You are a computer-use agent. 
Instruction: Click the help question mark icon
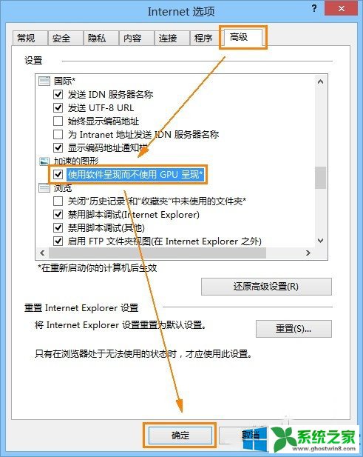click(x=314, y=8)
